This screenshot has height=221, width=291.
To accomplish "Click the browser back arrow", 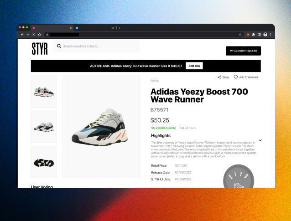I will (x=22, y=35).
